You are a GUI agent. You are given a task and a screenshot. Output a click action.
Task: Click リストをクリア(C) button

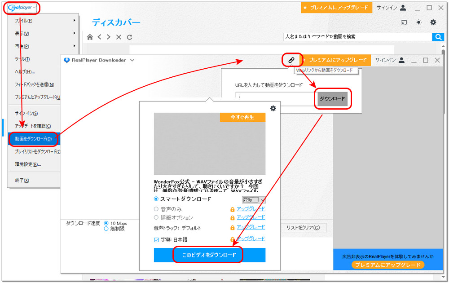303,228
